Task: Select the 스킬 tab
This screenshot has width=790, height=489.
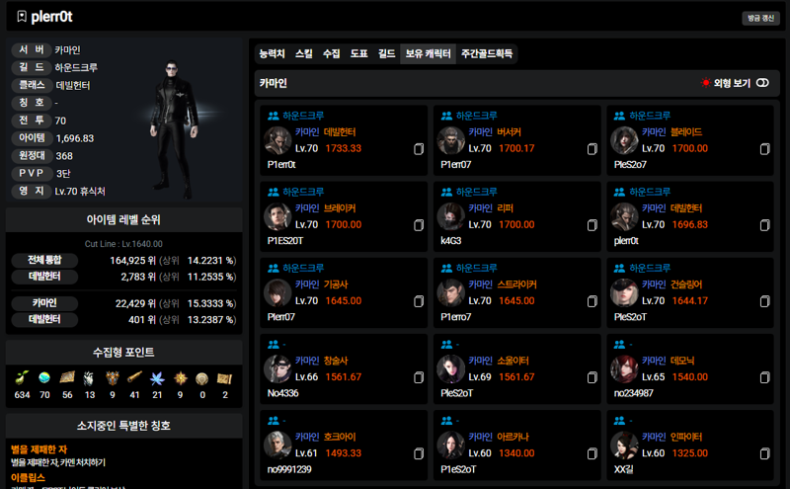Action: [304, 53]
